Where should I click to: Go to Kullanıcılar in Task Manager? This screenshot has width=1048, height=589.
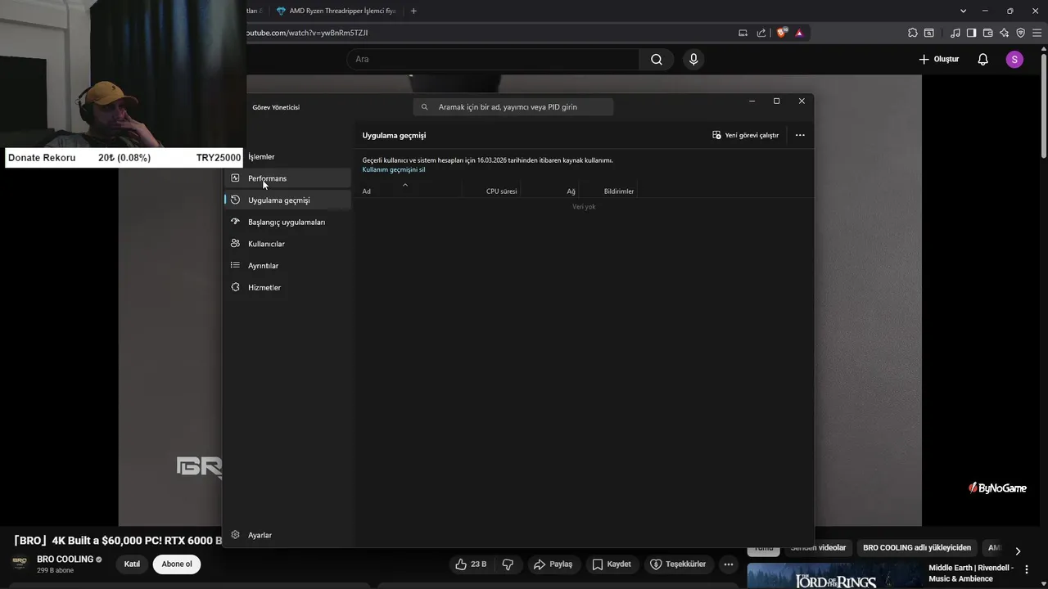tap(287, 244)
